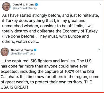The width and height of the screenshot is (104, 93).
Task: Click the verified badge on the Turkey tweet
Action: pos(36,5)
